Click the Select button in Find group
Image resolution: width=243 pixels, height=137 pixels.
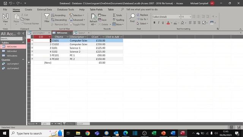(143, 24)
